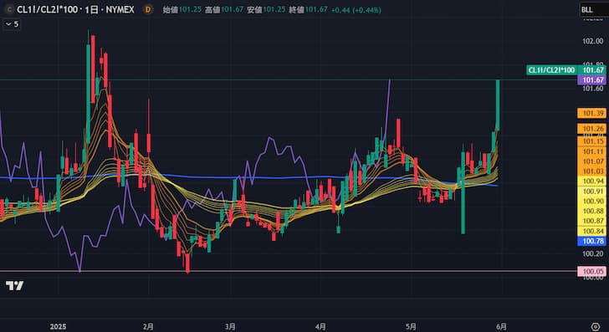Click the 始値 101.25 open value
This screenshot has width=609, height=332.
[x=182, y=10]
